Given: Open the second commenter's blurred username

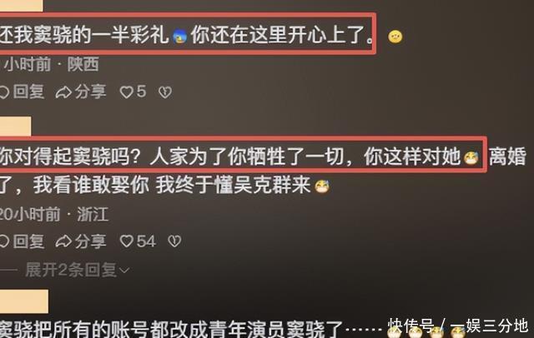Looking at the screenshot, I should point(15,126).
